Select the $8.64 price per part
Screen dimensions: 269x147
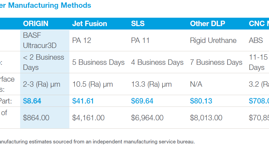[32, 101]
